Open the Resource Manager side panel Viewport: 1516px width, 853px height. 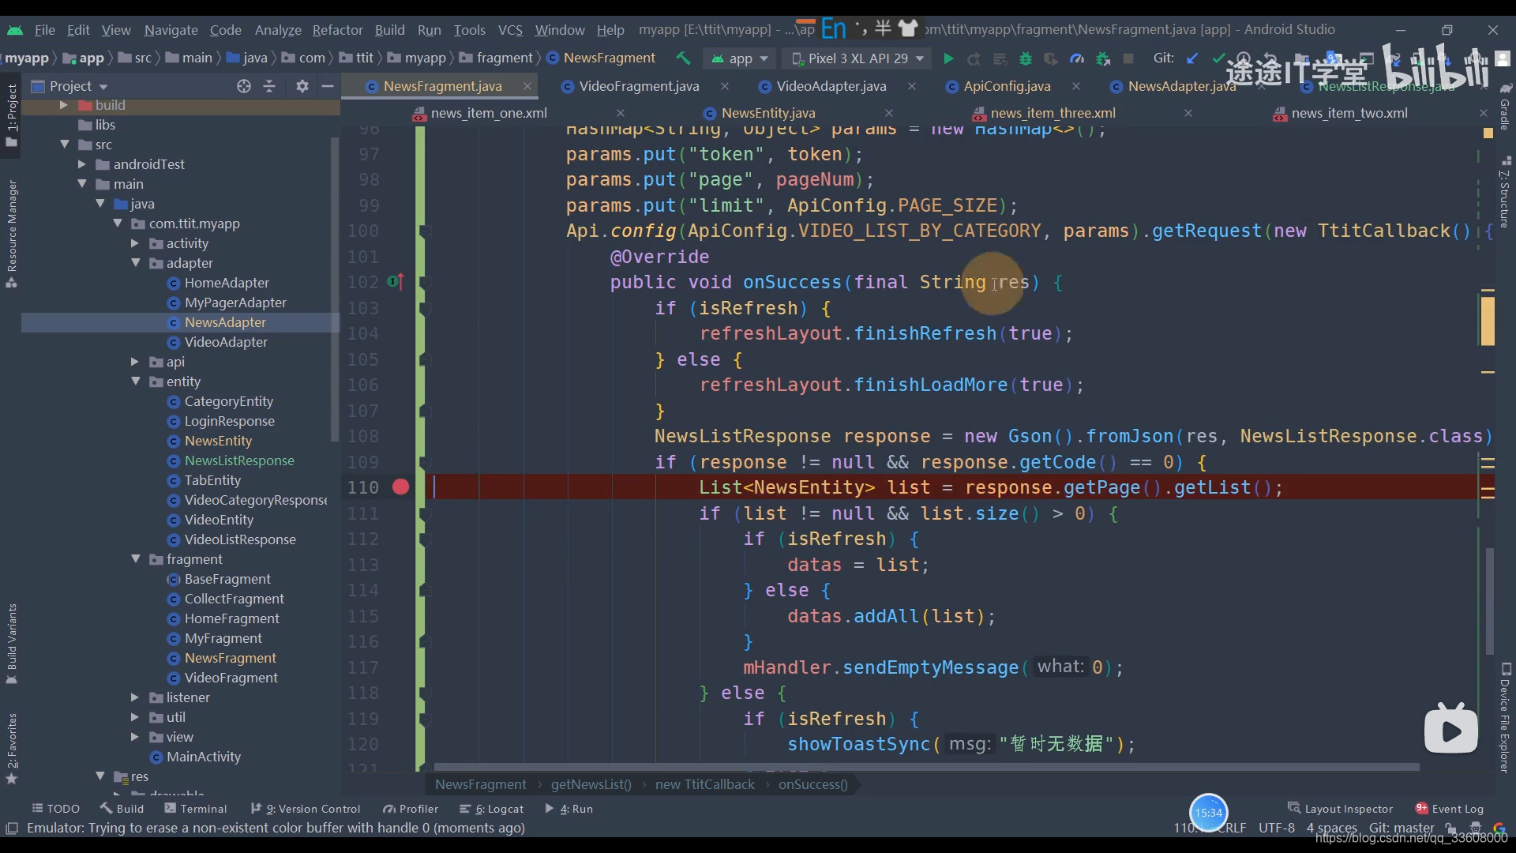[12, 234]
